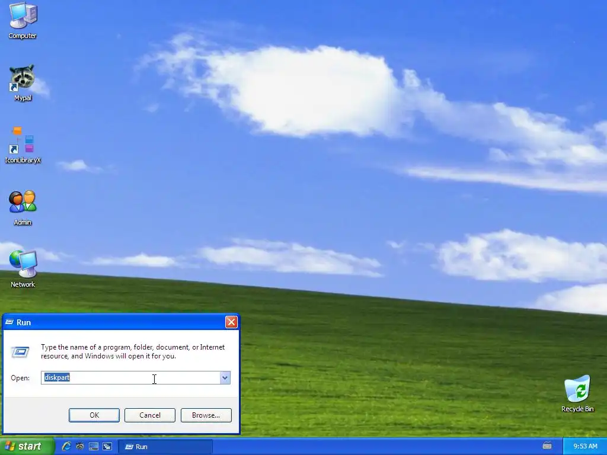Close the Run dialog with X
Viewport: 607px width, 455px height.
point(231,322)
